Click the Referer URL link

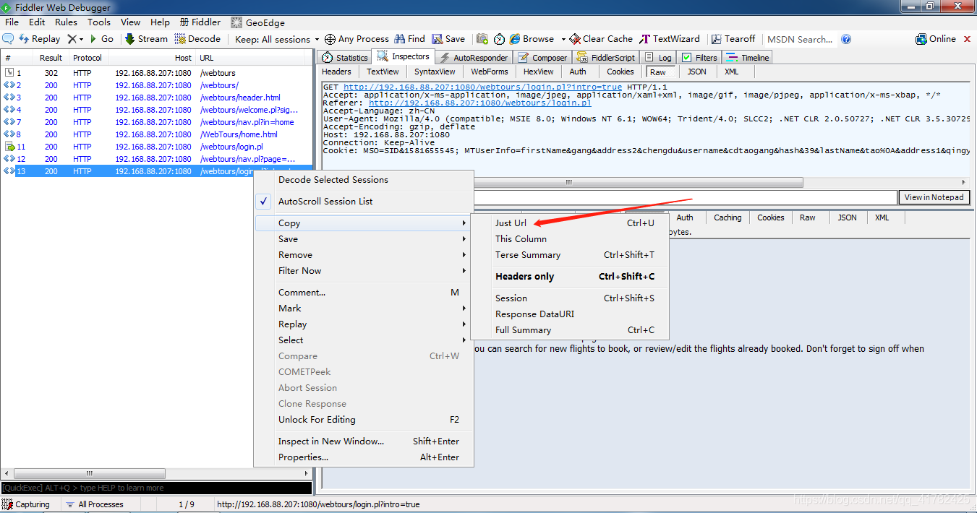(480, 103)
